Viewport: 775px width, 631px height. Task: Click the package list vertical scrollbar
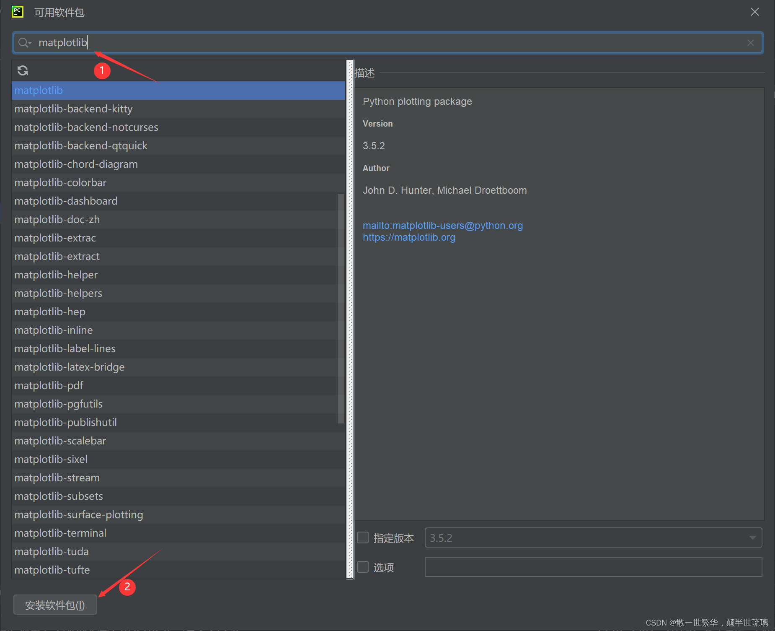[x=341, y=308]
